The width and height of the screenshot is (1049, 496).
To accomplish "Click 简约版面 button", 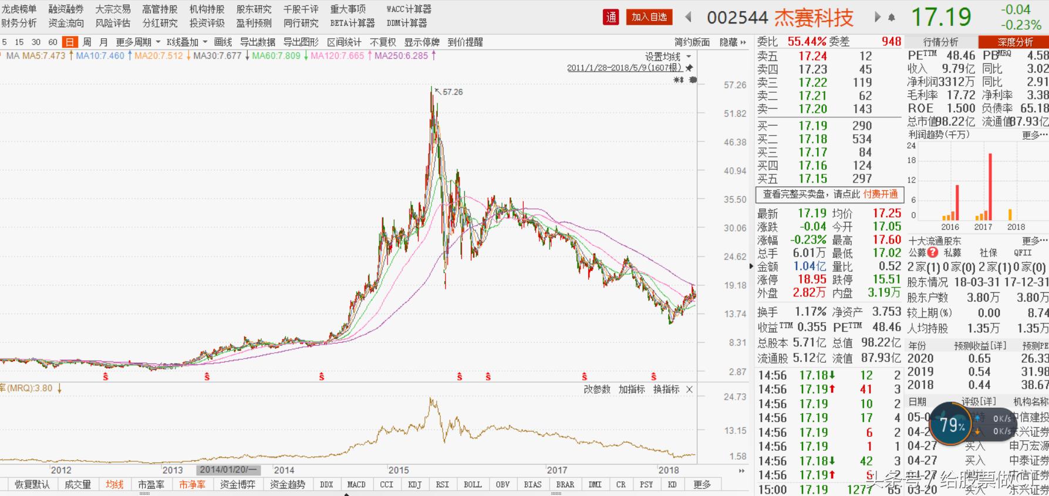I will 692,42.
